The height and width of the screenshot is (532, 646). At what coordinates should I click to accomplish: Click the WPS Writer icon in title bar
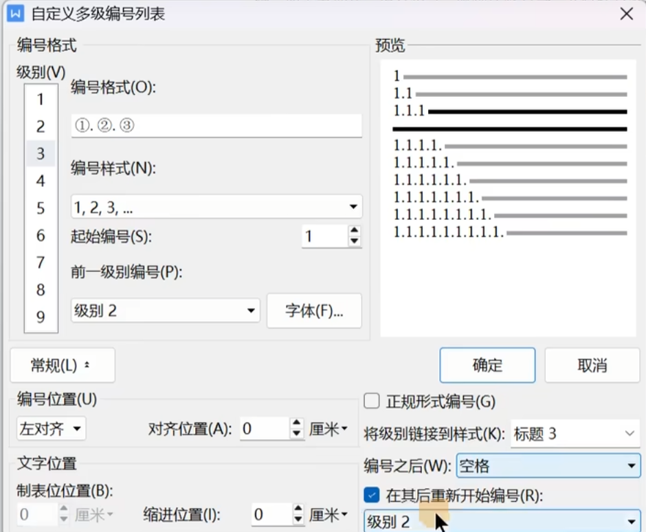pos(15,14)
